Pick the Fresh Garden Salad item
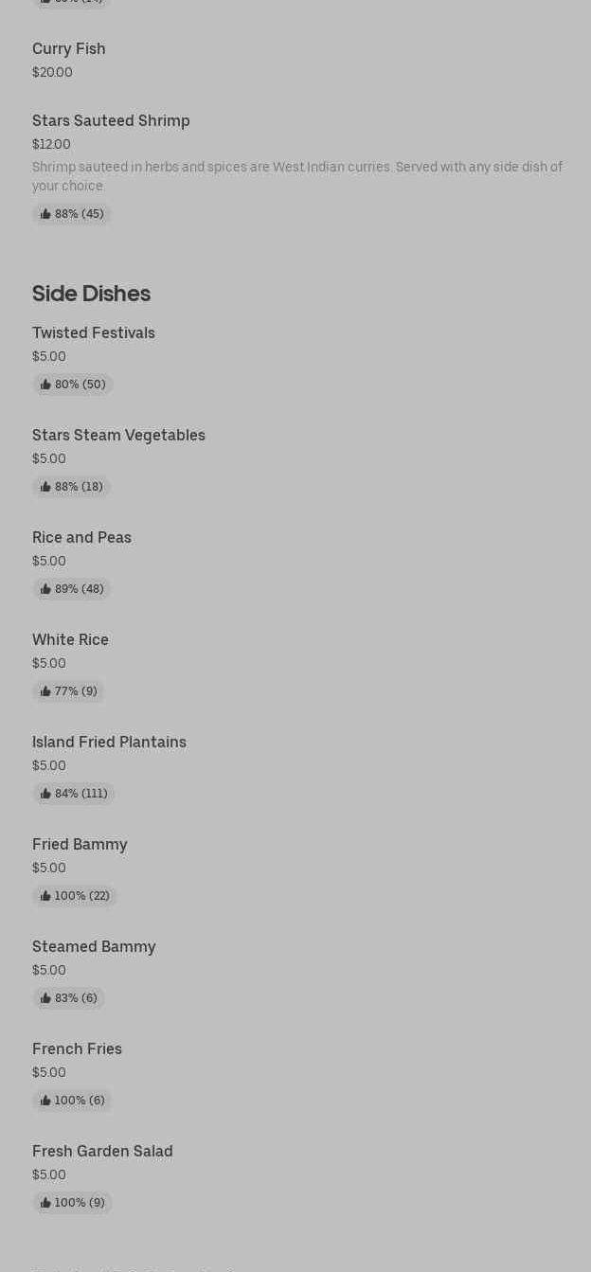This screenshot has height=1272, width=591. 102,1151
